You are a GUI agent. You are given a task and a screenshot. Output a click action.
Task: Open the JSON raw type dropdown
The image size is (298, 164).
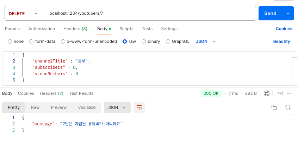pyautogui.click(x=206, y=41)
